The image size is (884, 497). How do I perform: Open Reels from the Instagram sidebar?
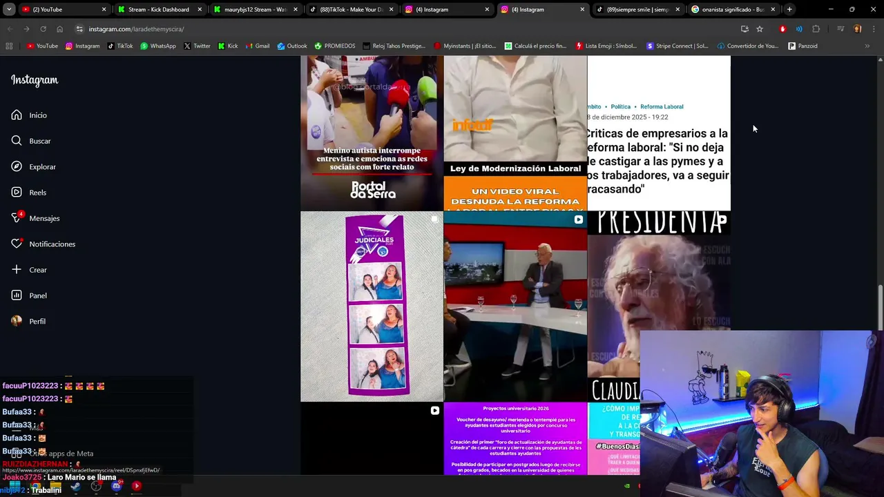pyautogui.click(x=29, y=193)
